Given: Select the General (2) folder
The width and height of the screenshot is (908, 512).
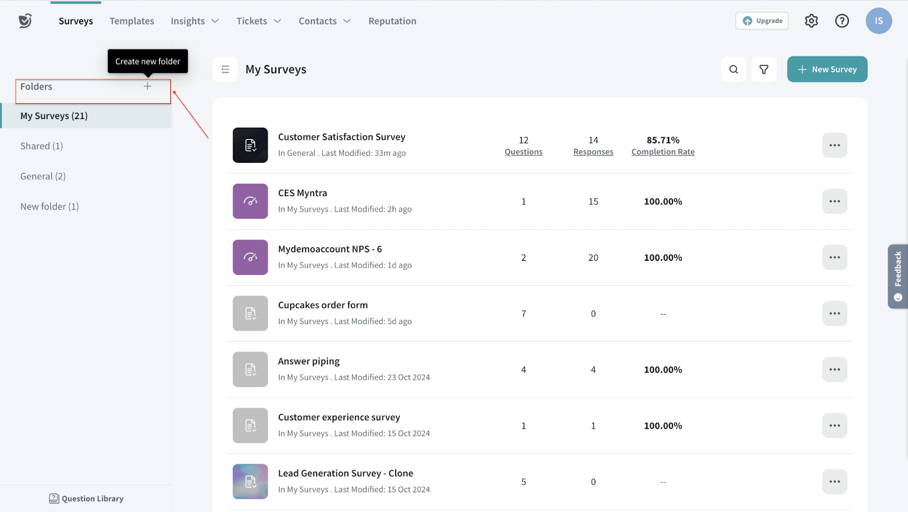Looking at the screenshot, I should [43, 176].
